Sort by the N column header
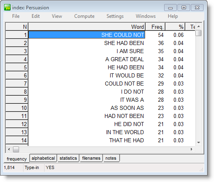Viewport: 214px width, 182px height. (17, 27)
